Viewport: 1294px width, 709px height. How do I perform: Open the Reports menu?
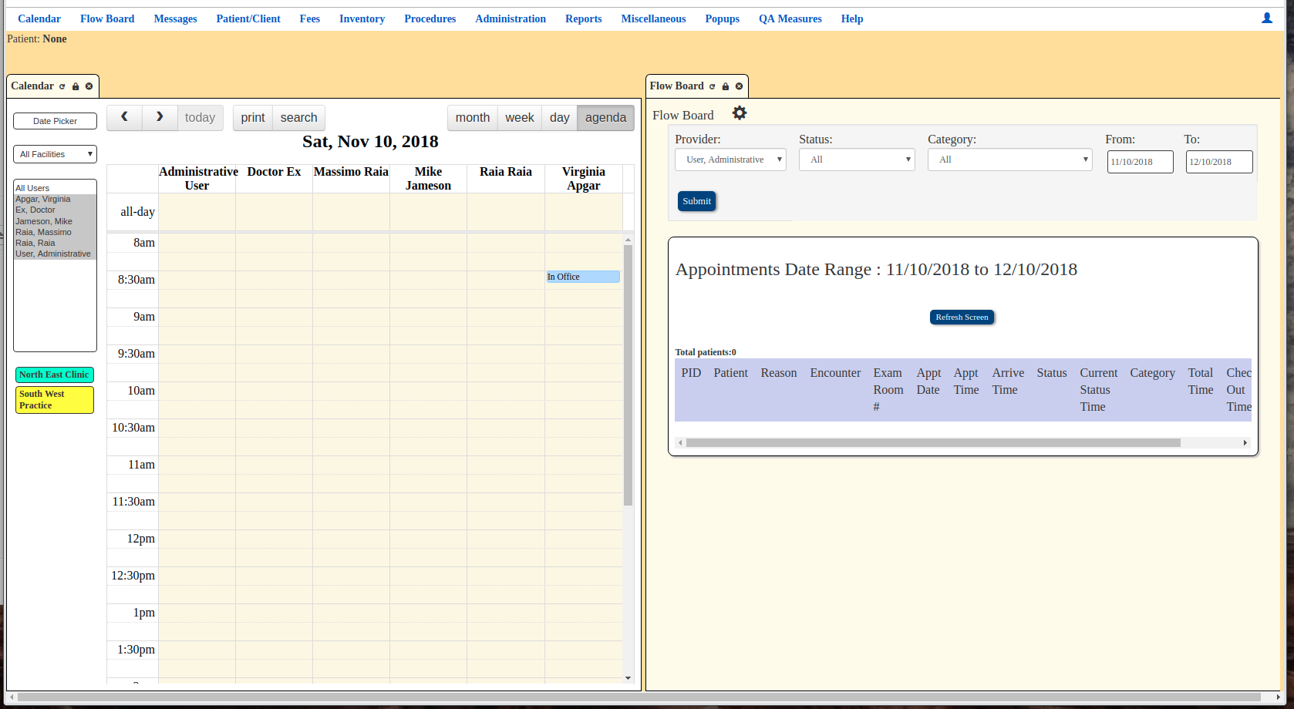583,18
